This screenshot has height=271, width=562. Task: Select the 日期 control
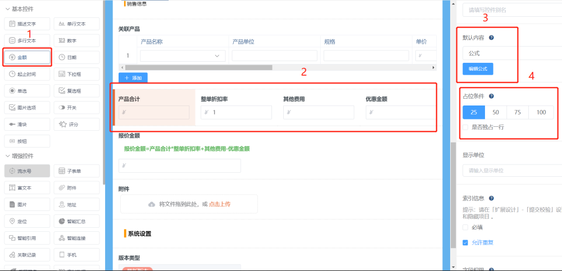[76, 57]
